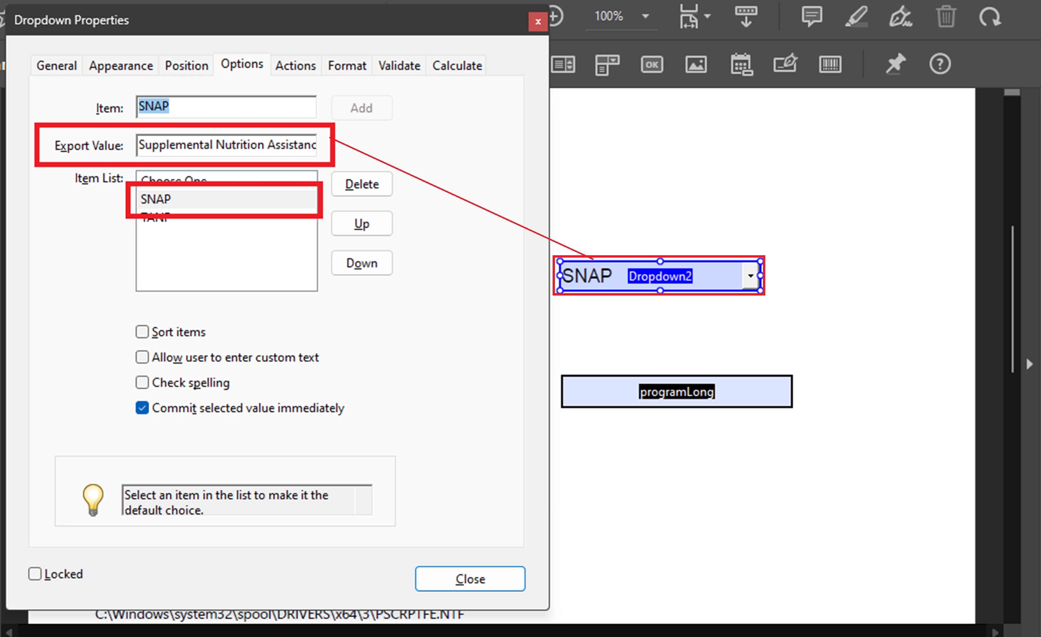Click the Add date field icon

click(742, 65)
